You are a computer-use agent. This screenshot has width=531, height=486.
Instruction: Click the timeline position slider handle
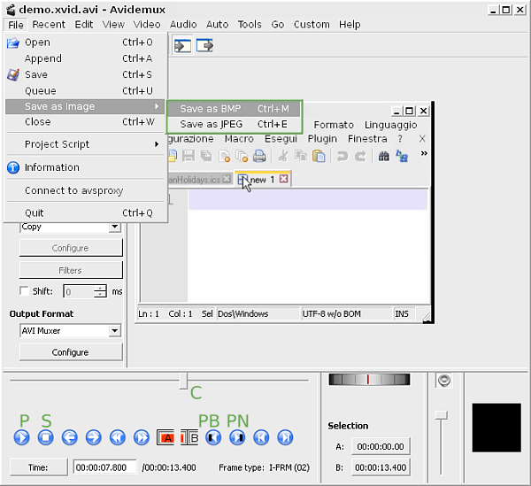click(x=184, y=381)
